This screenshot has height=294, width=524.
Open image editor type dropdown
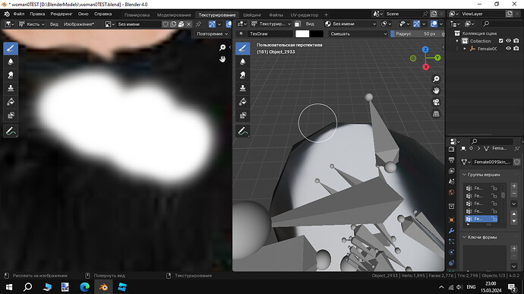[8, 24]
